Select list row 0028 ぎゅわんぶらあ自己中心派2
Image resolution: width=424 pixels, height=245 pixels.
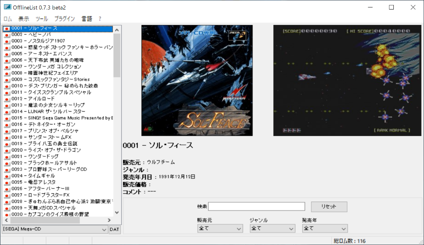pos(58,202)
